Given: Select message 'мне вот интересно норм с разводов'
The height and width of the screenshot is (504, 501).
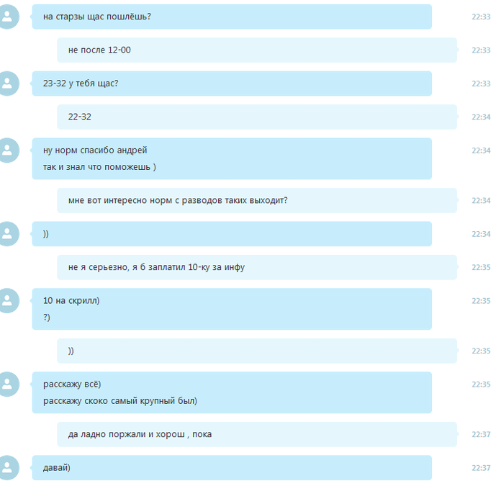Looking at the screenshot, I should click(x=257, y=201).
